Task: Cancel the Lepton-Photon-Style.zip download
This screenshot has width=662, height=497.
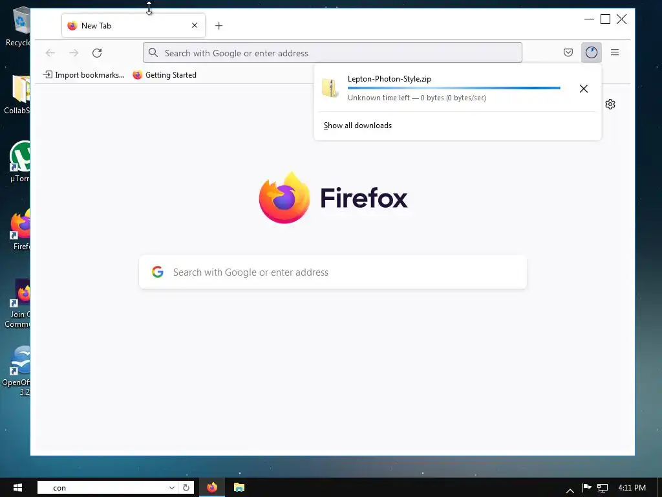Action: click(584, 88)
